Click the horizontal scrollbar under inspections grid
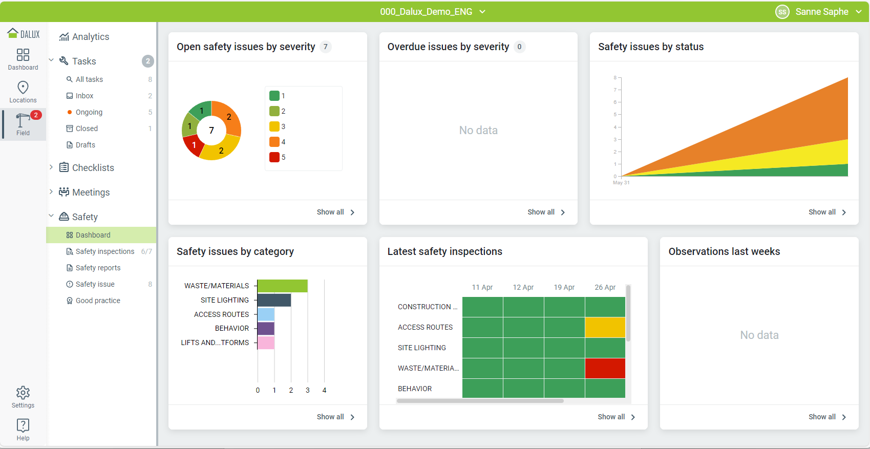Image resolution: width=870 pixels, height=449 pixels. pos(480,401)
